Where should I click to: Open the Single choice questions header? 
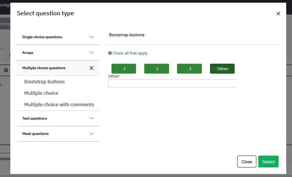(42, 37)
